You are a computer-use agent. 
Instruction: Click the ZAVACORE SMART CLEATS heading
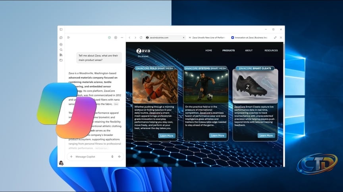255,68
